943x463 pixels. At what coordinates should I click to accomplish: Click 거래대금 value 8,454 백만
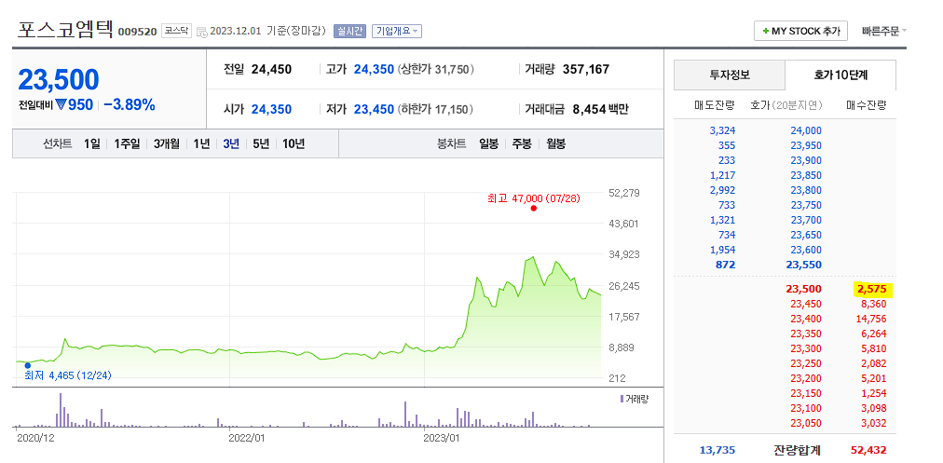coord(601,109)
